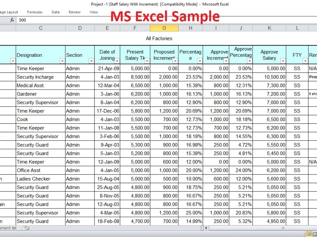Click the Office Asst cell
The height and width of the screenshot is (237, 317).
coord(41,170)
